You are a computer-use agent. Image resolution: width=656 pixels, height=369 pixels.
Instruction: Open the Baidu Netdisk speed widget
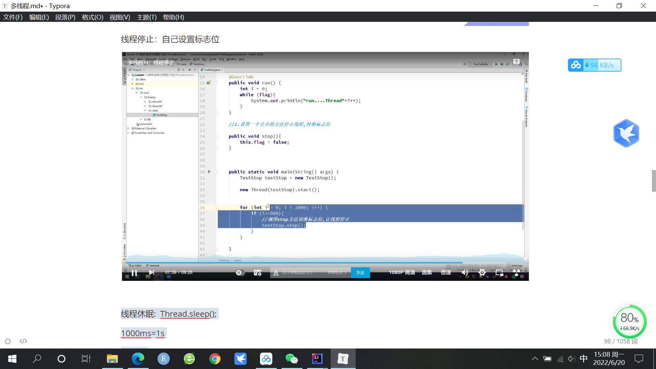pos(594,65)
